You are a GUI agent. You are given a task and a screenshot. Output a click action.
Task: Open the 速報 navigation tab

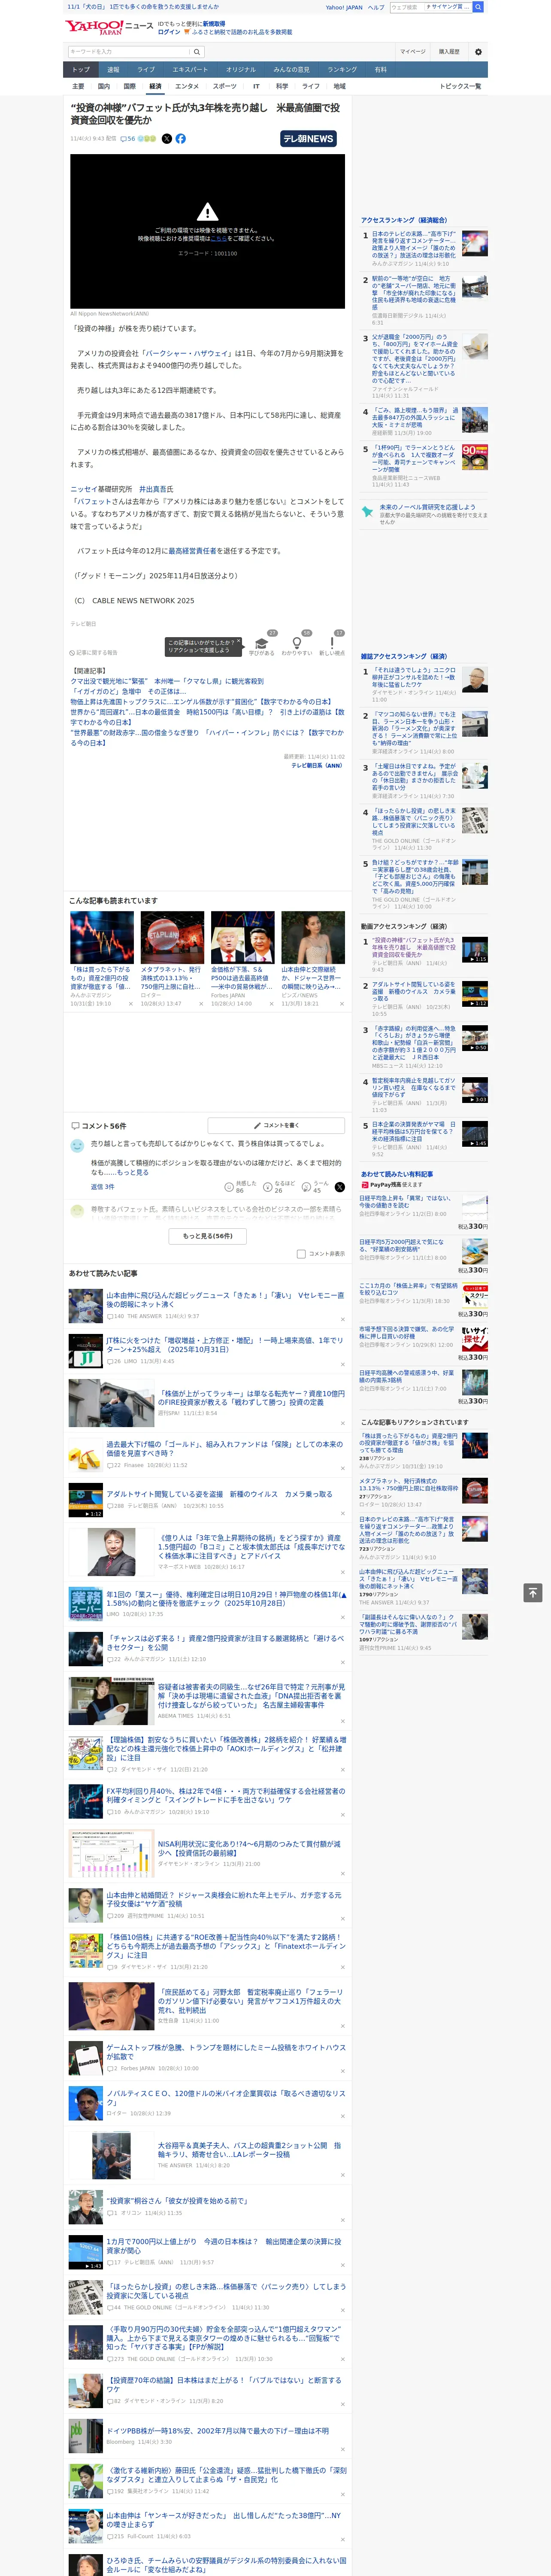click(x=113, y=70)
